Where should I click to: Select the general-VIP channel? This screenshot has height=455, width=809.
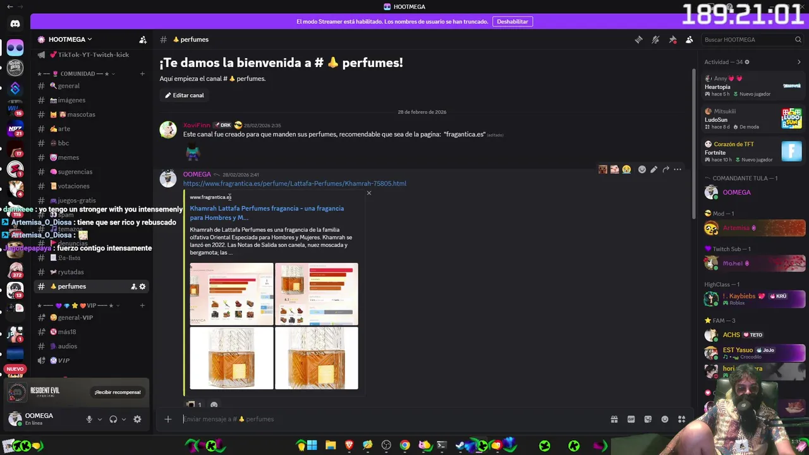[92, 317]
